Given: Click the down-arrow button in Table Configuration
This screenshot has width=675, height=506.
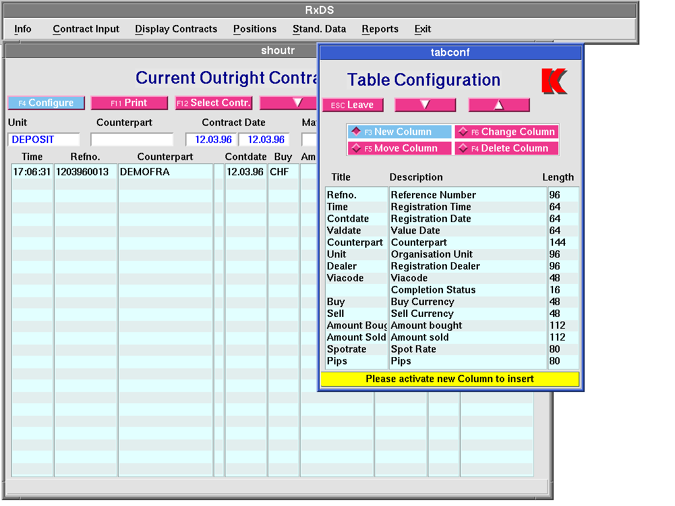Looking at the screenshot, I should tap(425, 105).
